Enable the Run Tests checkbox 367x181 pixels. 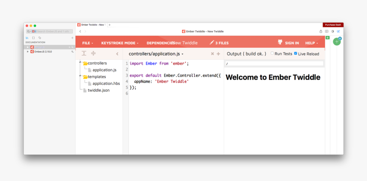[273, 53]
